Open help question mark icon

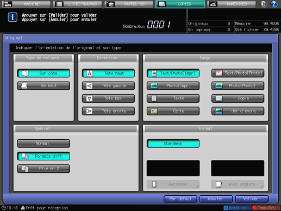coord(274,4)
